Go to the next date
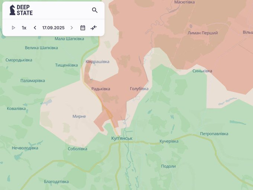 (x=72, y=28)
